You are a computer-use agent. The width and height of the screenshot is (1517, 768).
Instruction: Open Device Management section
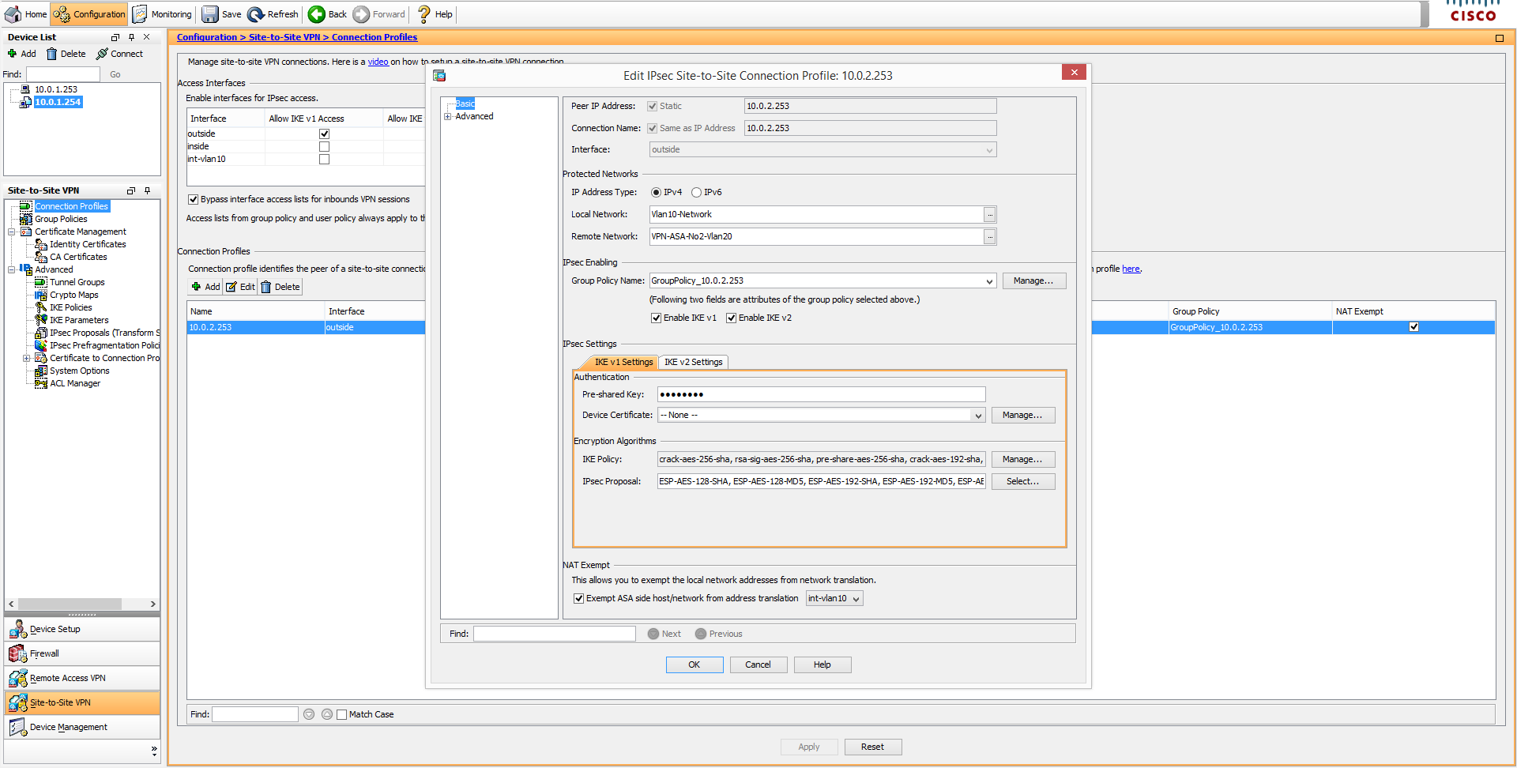[x=82, y=727]
